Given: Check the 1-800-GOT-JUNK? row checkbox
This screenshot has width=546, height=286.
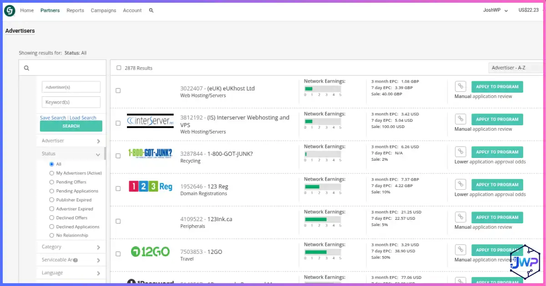Looking at the screenshot, I should pos(118,156).
